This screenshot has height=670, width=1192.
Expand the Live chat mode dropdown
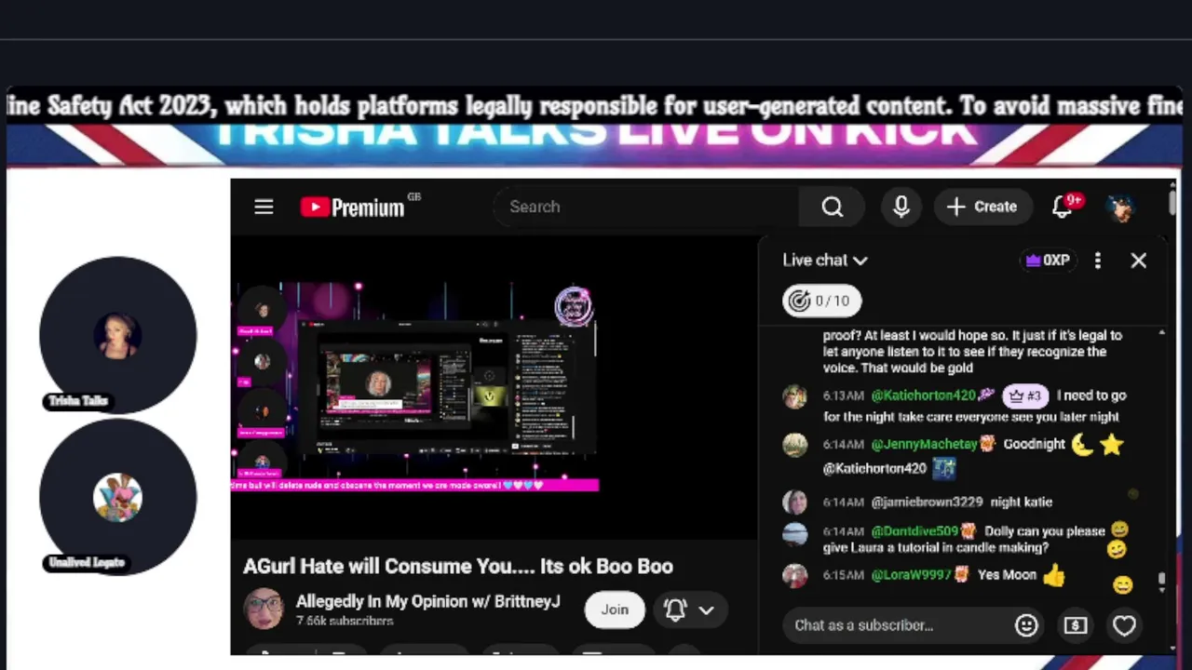click(825, 261)
